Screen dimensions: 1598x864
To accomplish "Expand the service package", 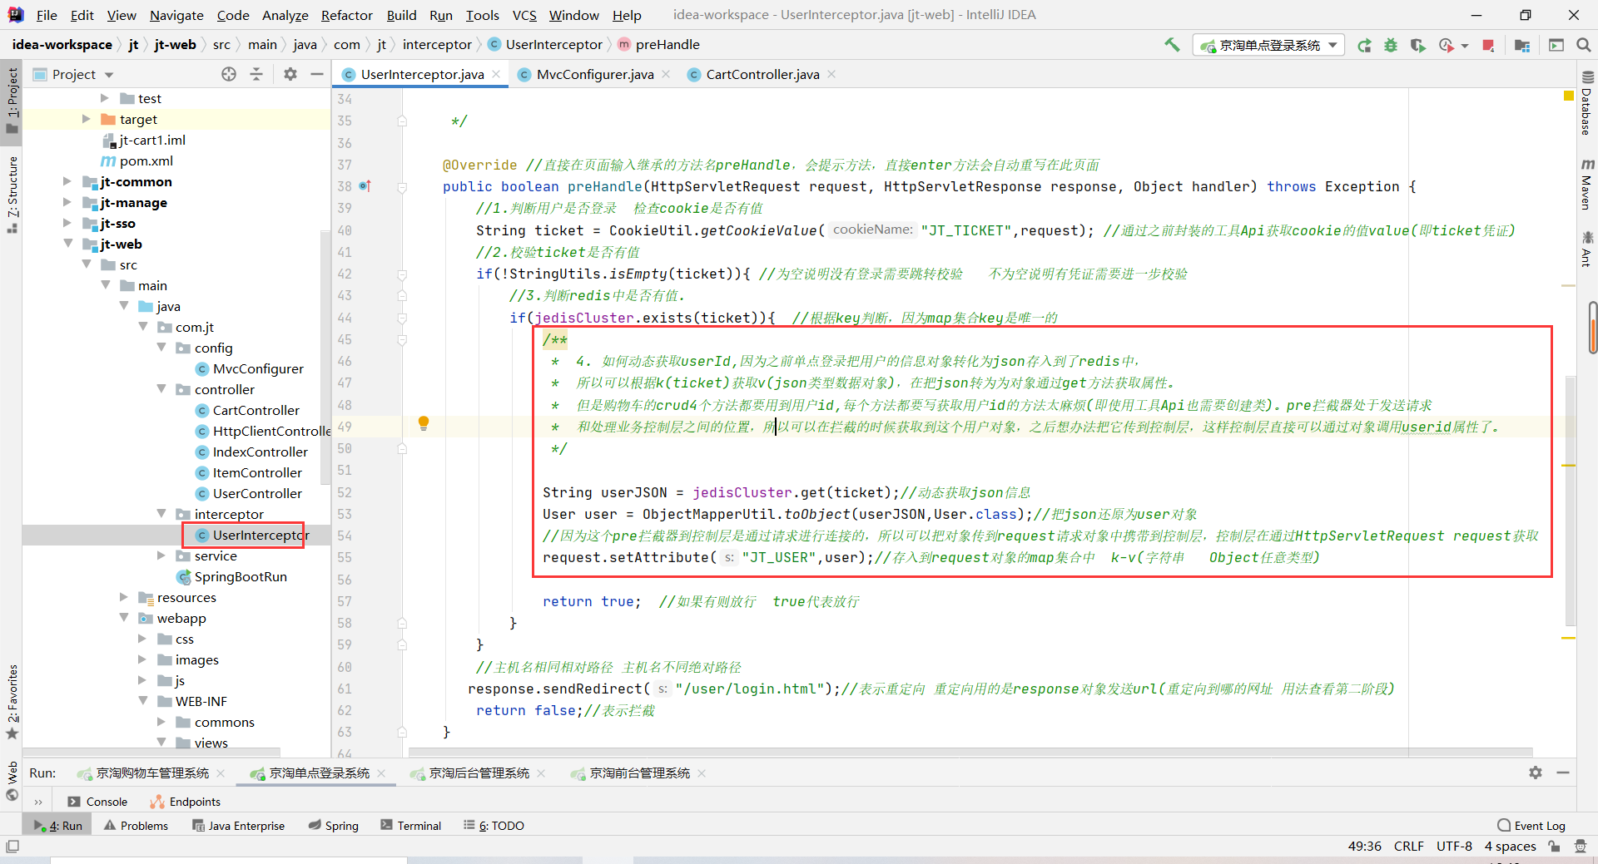I will click(161, 555).
